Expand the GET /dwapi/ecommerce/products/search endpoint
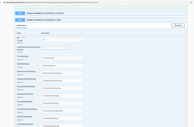Screen dimensions: 194x127 tap(101, 13)
